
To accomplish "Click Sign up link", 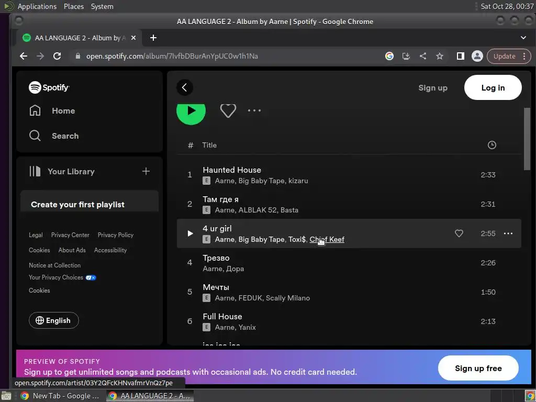I will tap(433, 88).
